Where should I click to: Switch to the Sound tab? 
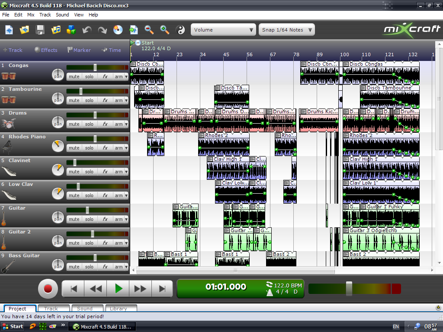(x=87, y=308)
